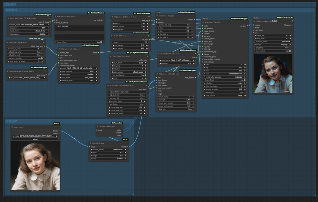Collapse Upscale Image node using title dot
Screen dimensions: 318x202
click(90, 143)
